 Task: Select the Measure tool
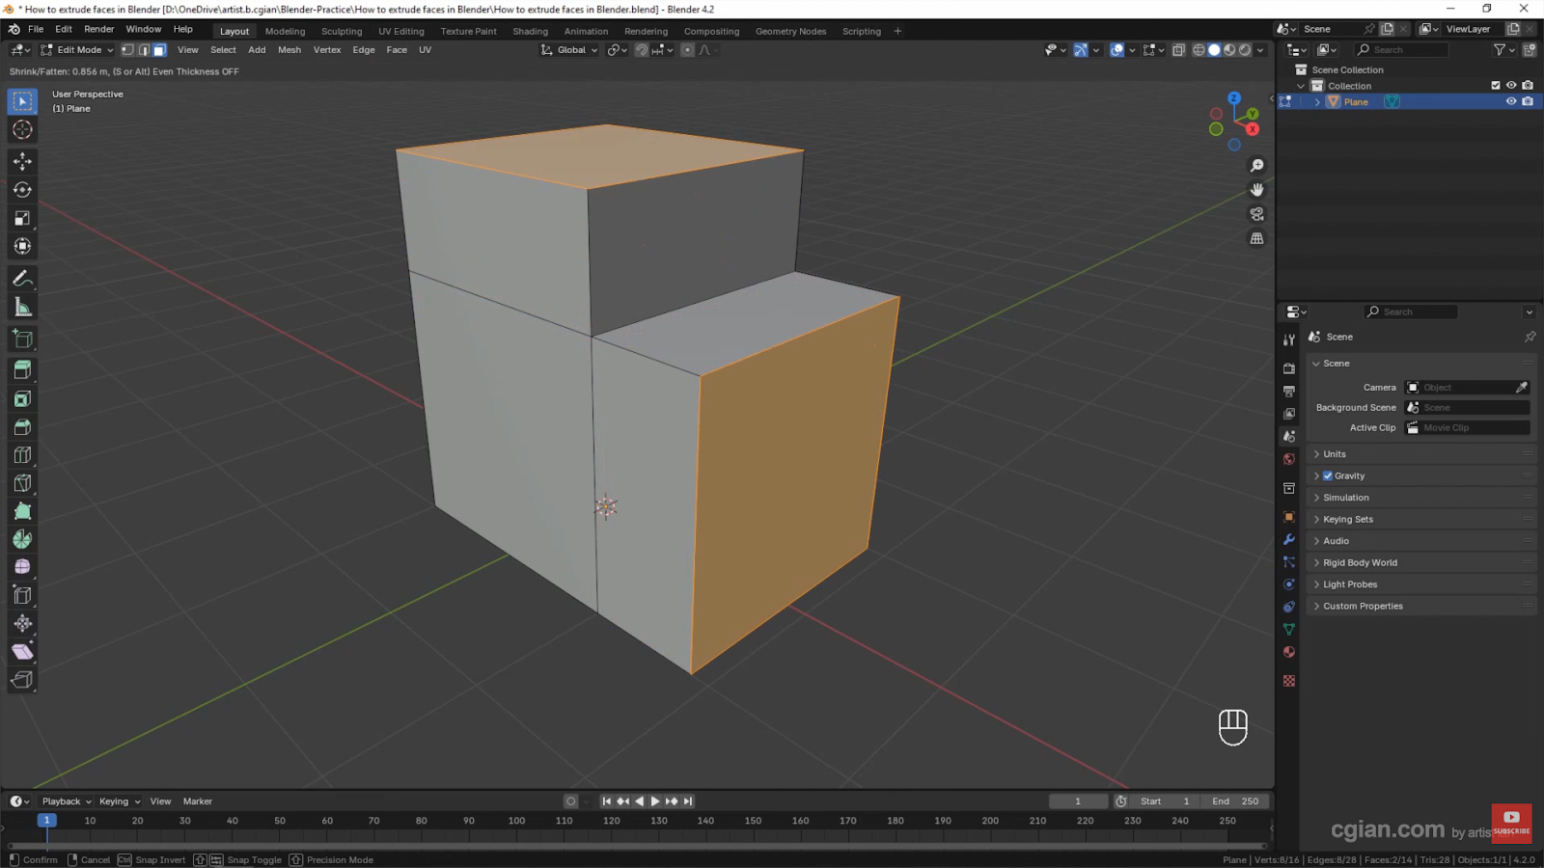click(x=22, y=308)
